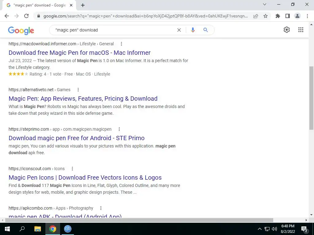Open options for steprimo.com result
The image size is (314, 235).
(119, 129)
